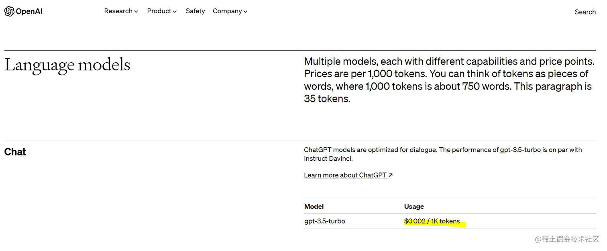Click the Chat section heading
607x251 pixels.
(15, 152)
